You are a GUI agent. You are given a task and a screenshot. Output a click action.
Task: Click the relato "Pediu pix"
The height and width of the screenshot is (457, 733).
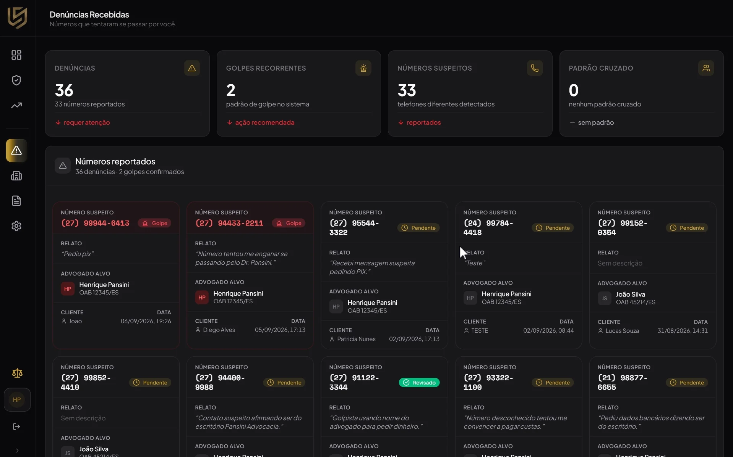(x=78, y=254)
